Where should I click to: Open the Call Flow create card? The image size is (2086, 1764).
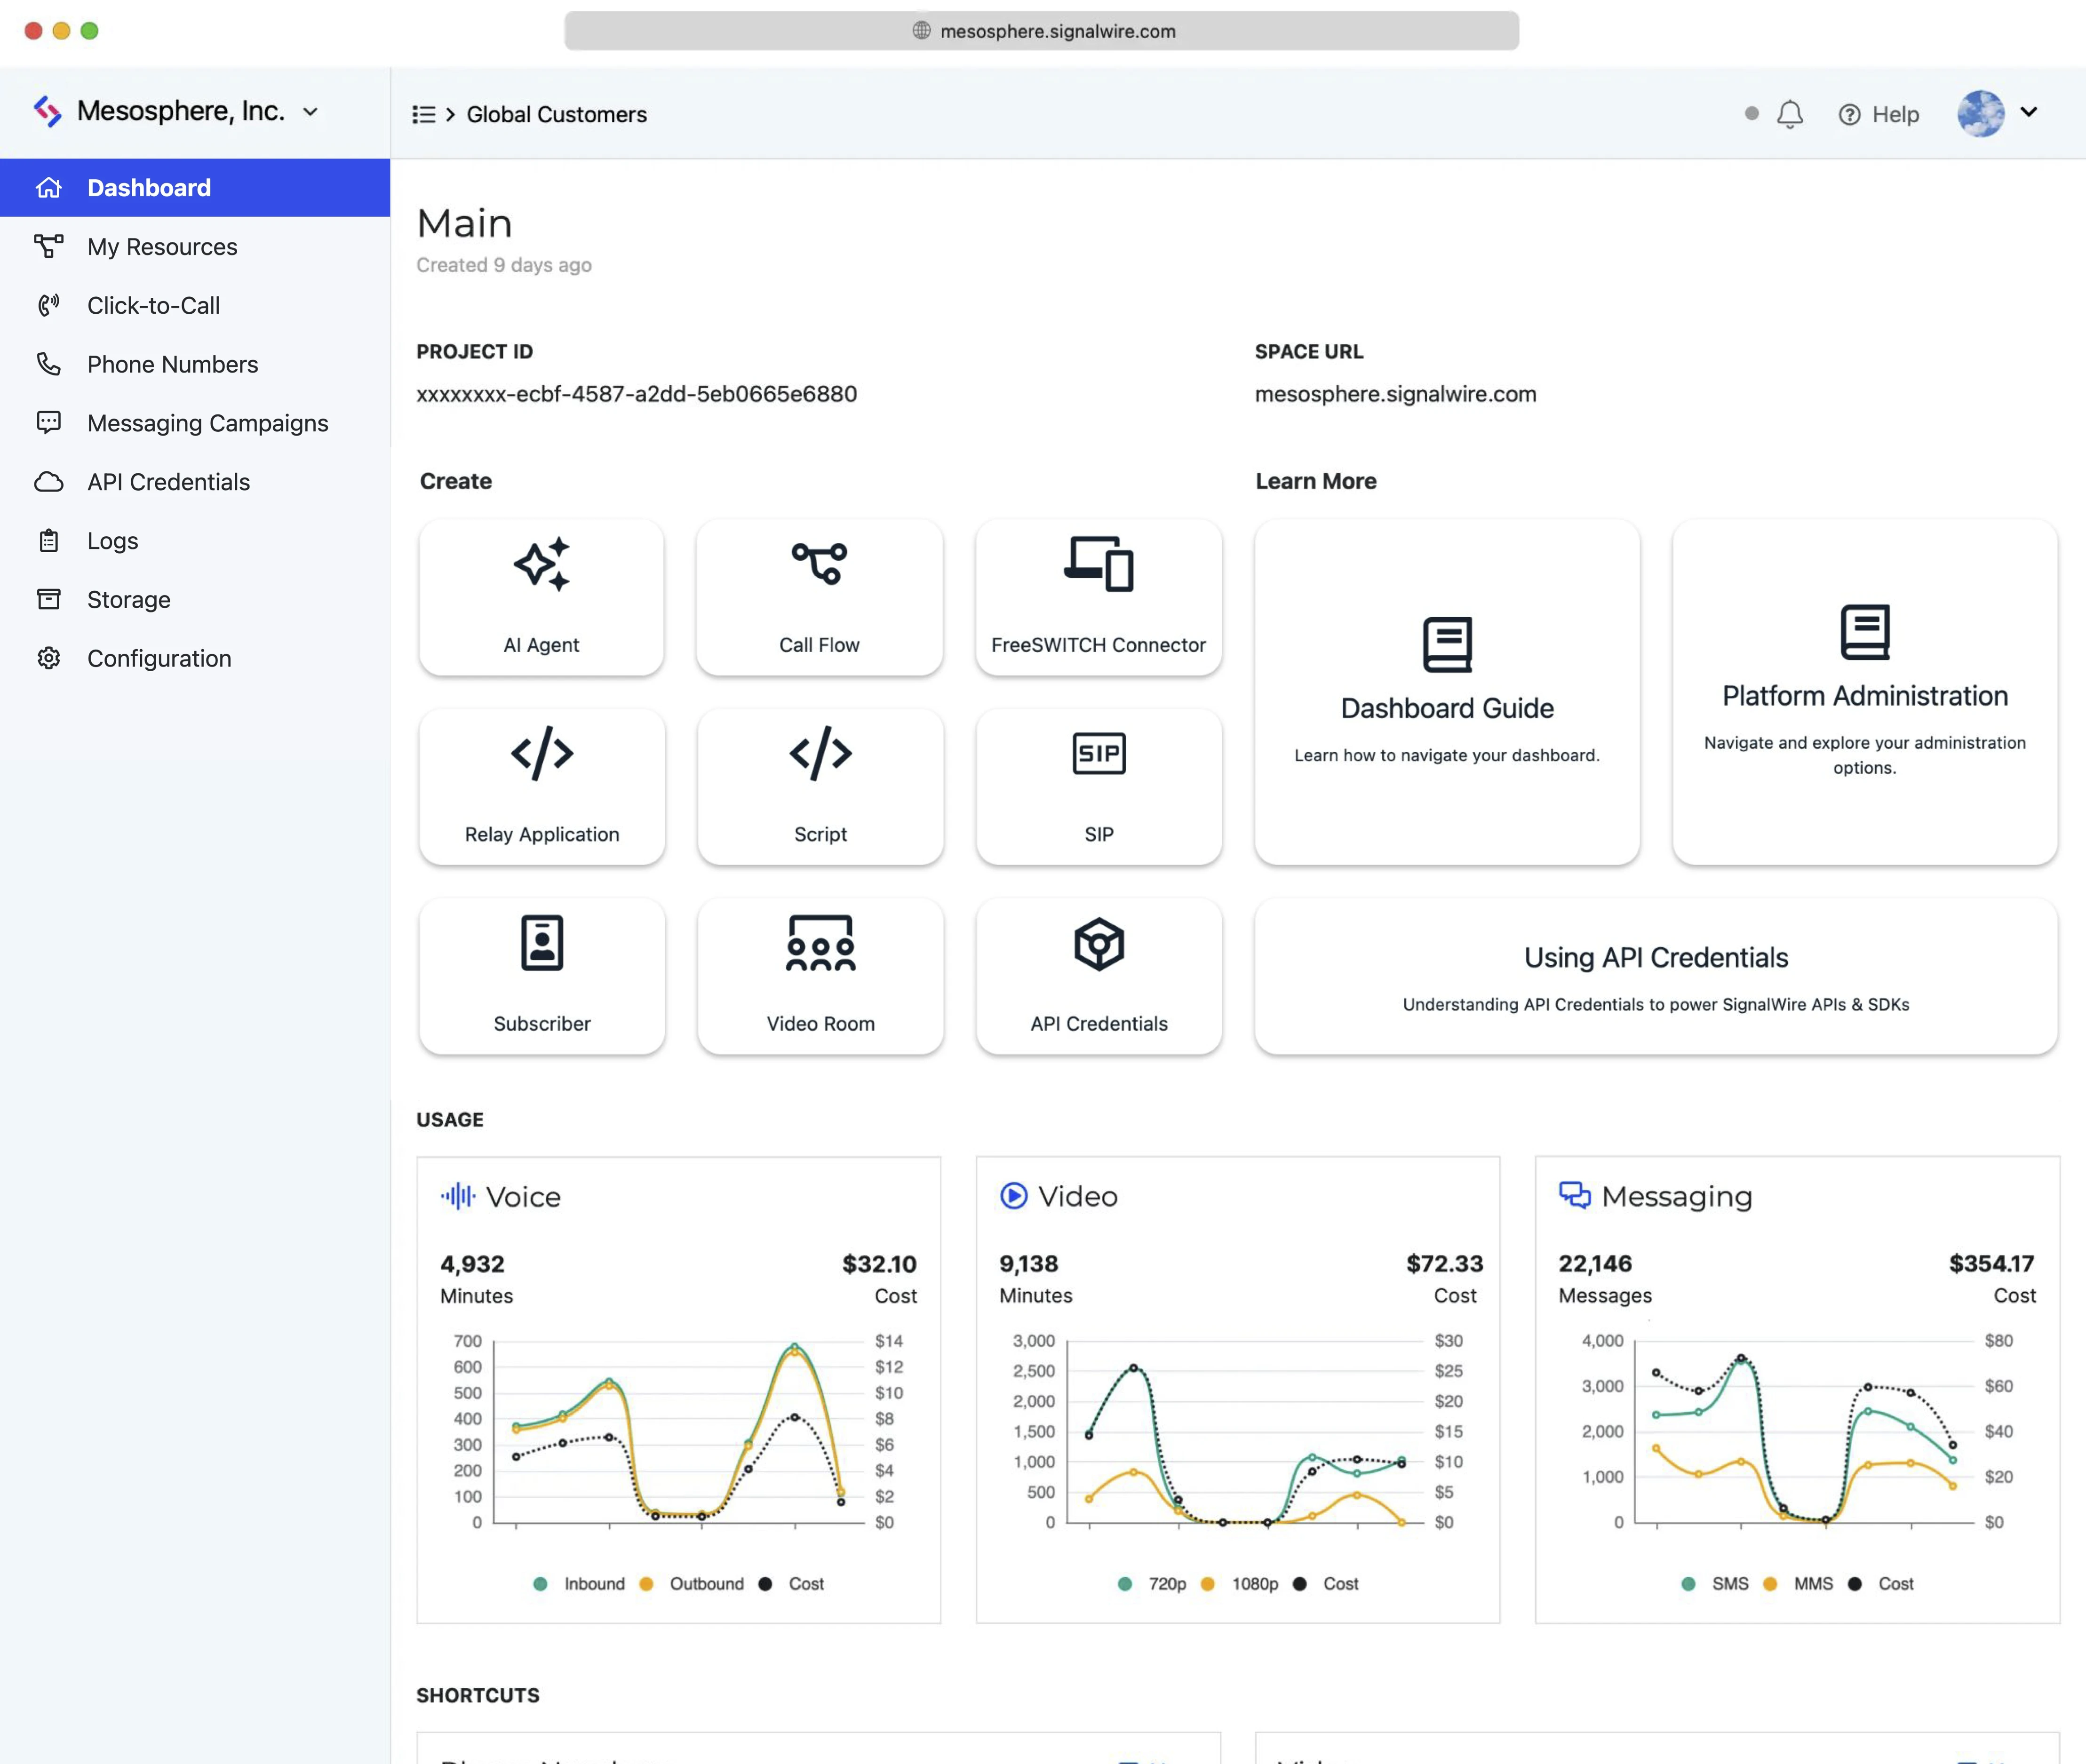coord(819,597)
